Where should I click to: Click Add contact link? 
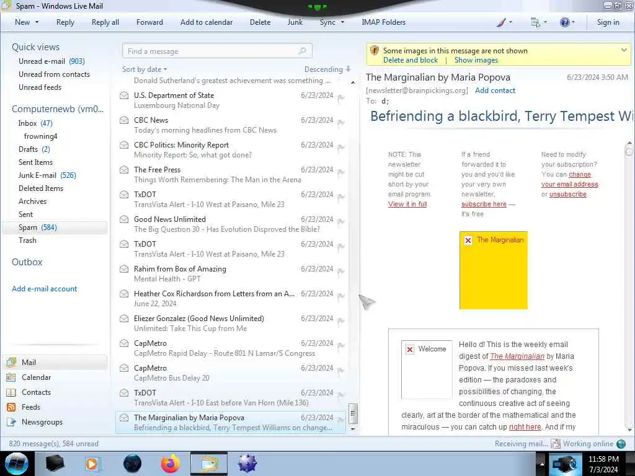coord(495,90)
